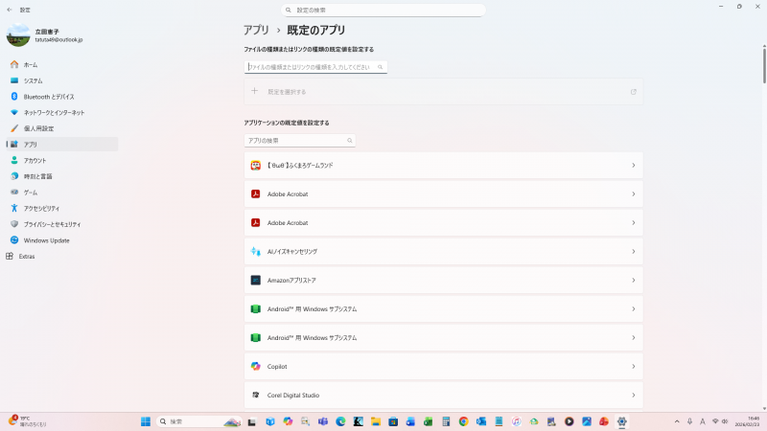767x431 pixels.
Task: Open 個人用設定 from the sidebar
Action: click(x=38, y=128)
